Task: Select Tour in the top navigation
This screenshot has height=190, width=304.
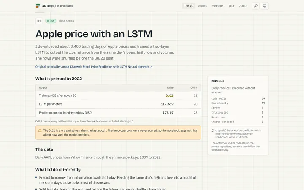Action: pyautogui.click(x=231, y=6)
